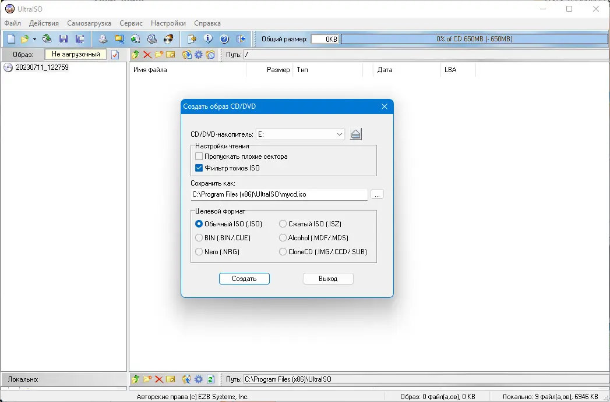Select Nero (.NRG) format

click(199, 252)
